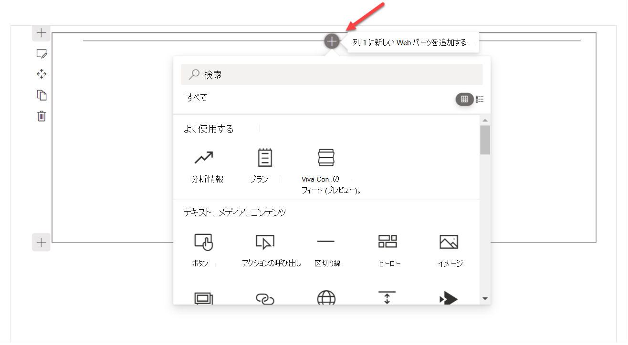
Task: Switch to grid view of web parts
Action: pyautogui.click(x=464, y=99)
